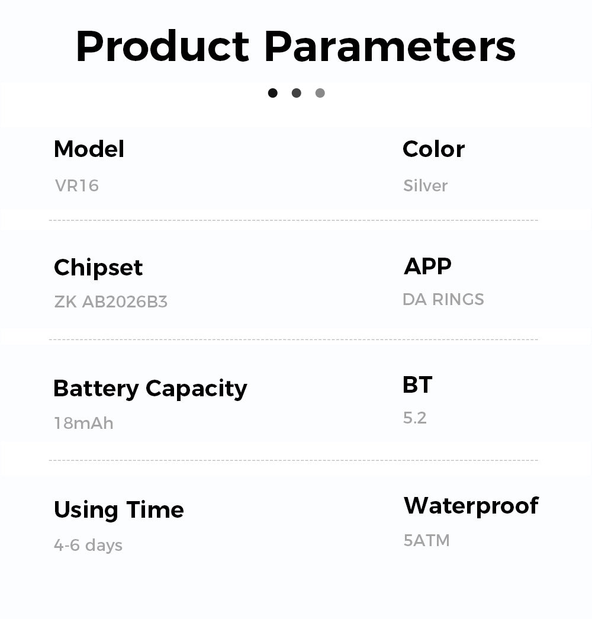This screenshot has height=619, width=592.
Task: Select the Model label
Action: (89, 149)
